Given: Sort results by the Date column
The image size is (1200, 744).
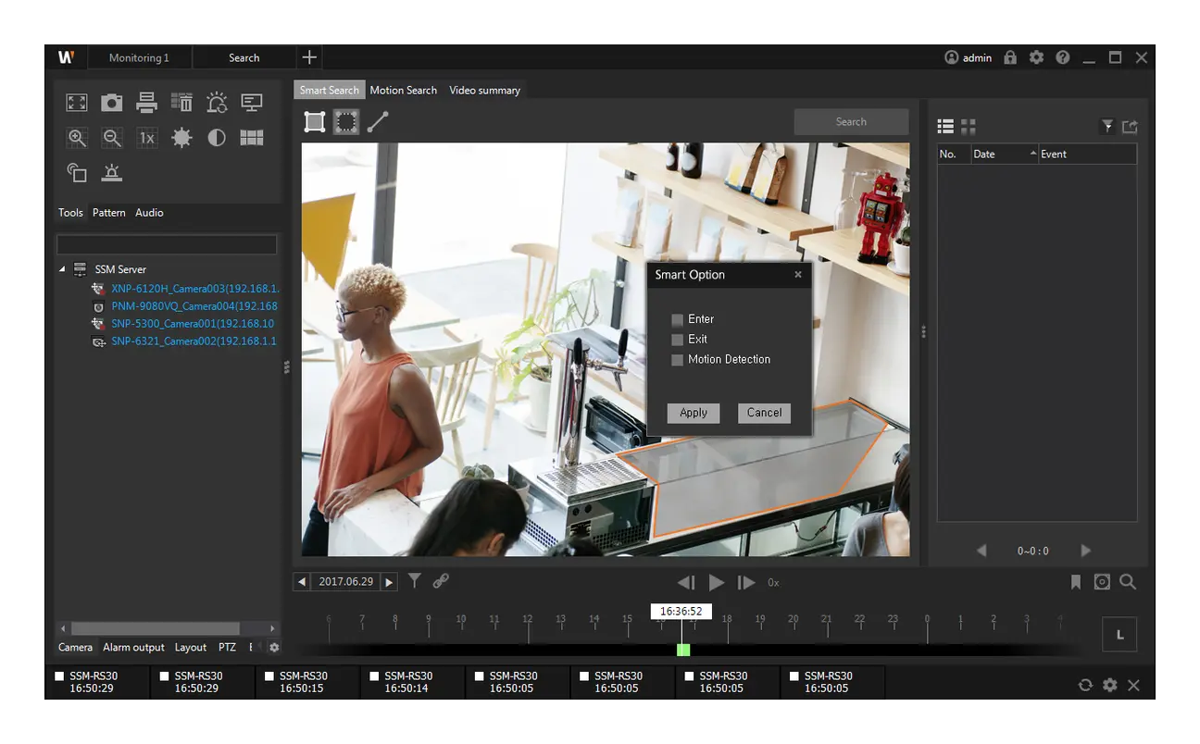Looking at the screenshot, I should [x=1004, y=155].
